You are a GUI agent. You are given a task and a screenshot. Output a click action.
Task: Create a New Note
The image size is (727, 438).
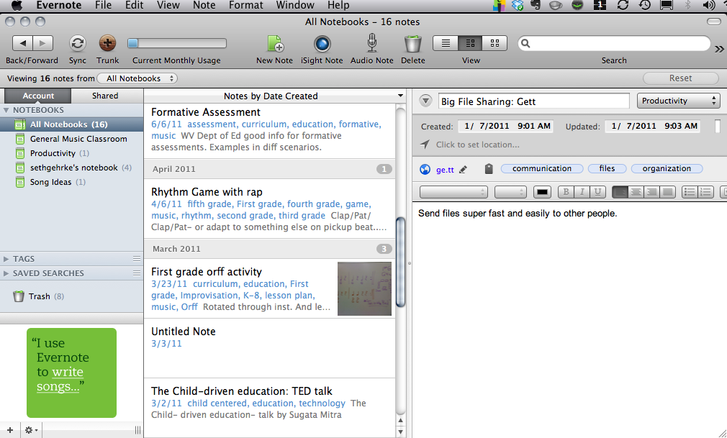pyautogui.click(x=275, y=44)
